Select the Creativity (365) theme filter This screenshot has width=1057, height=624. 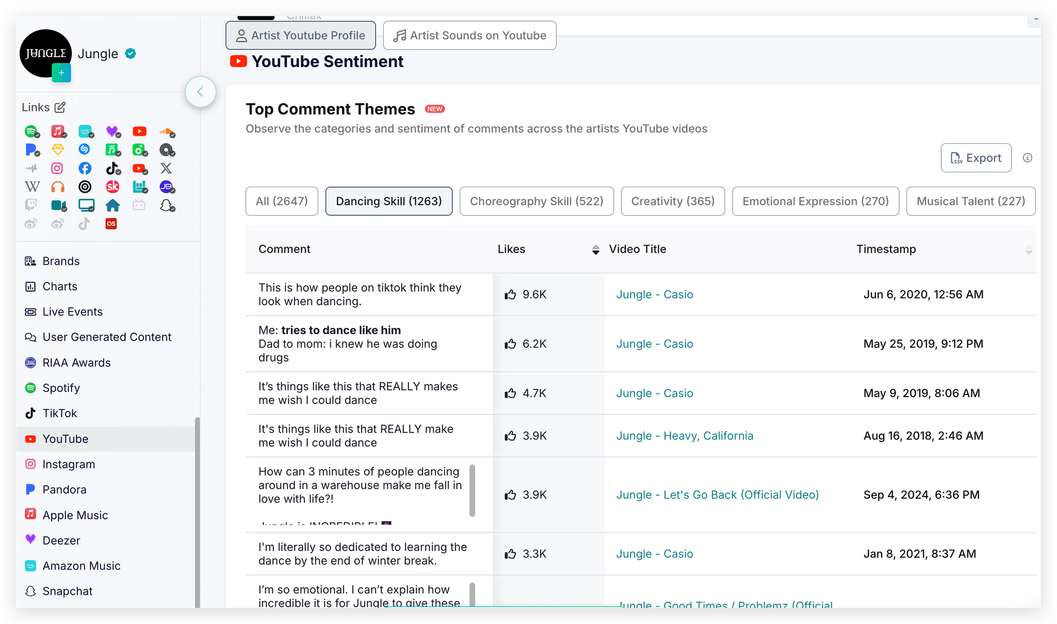[x=672, y=201]
